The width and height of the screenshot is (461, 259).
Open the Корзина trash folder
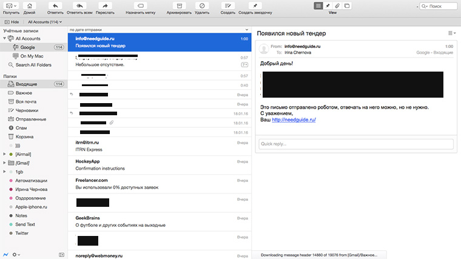33,136
